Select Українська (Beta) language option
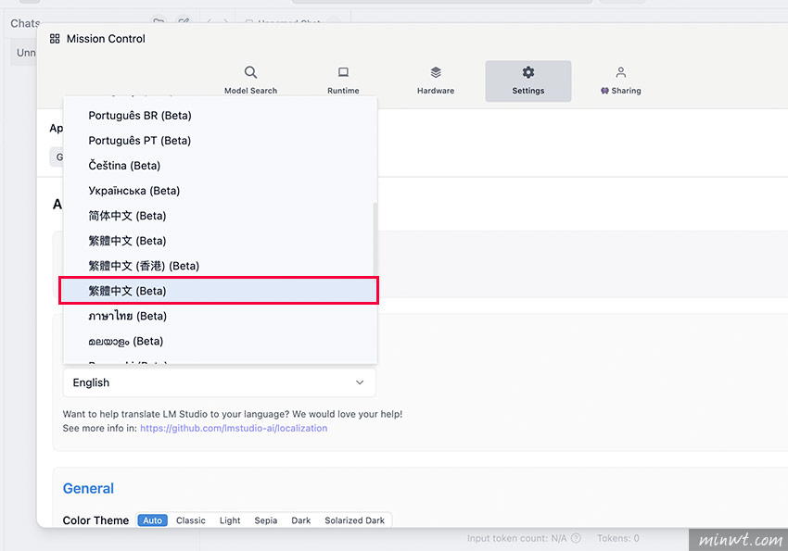Image resolution: width=788 pixels, height=551 pixels. [220, 191]
